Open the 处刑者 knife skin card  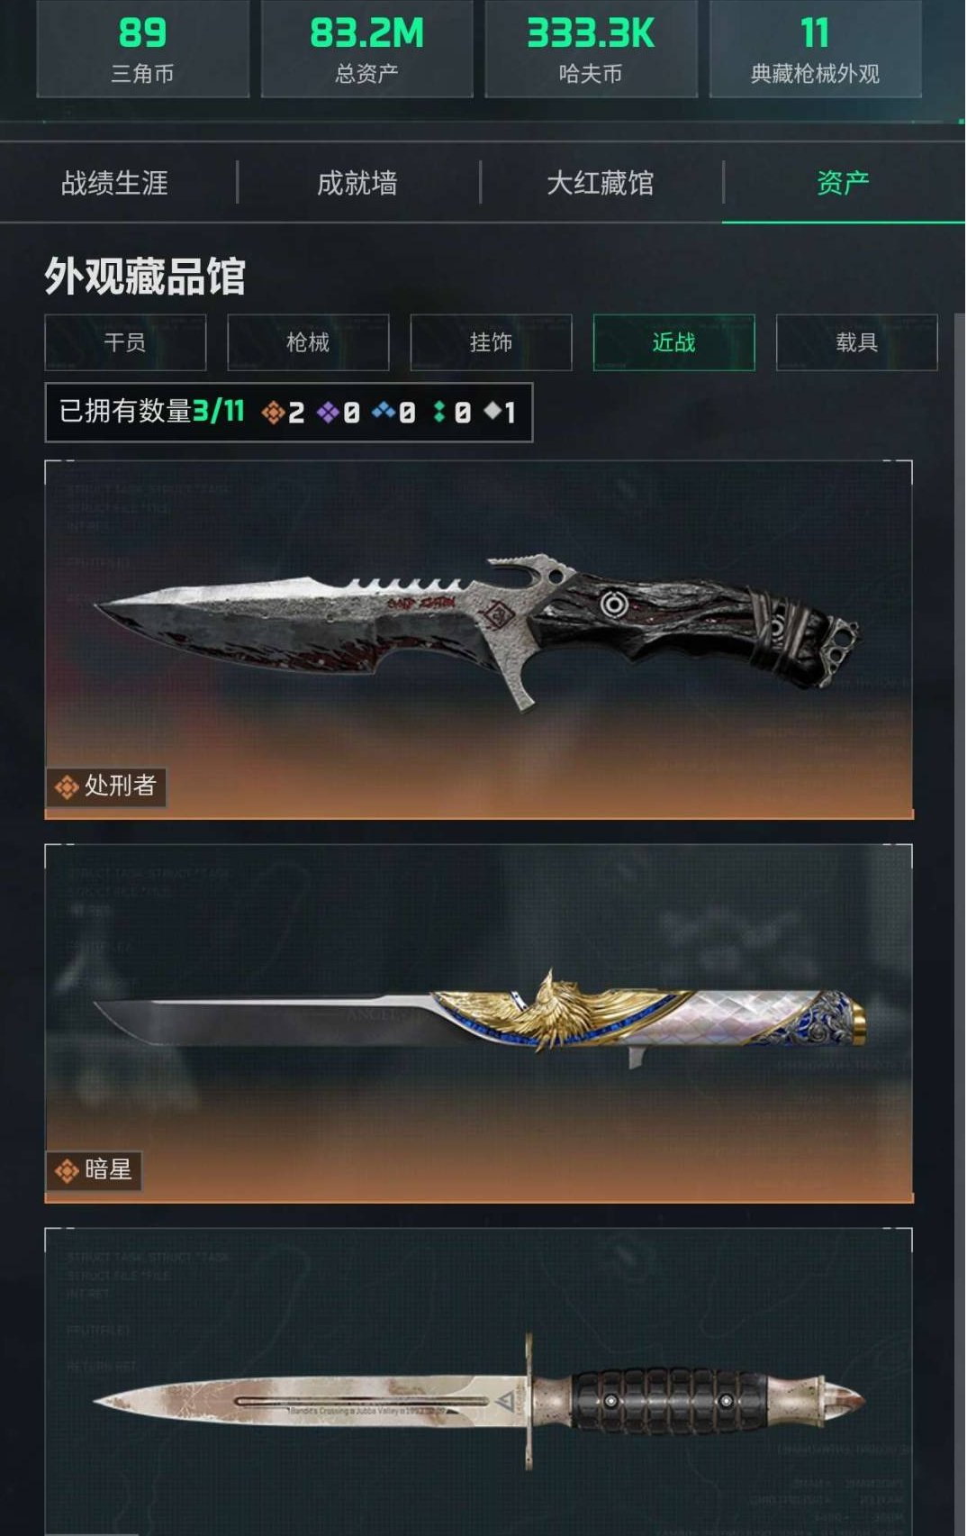tap(479, 640)
